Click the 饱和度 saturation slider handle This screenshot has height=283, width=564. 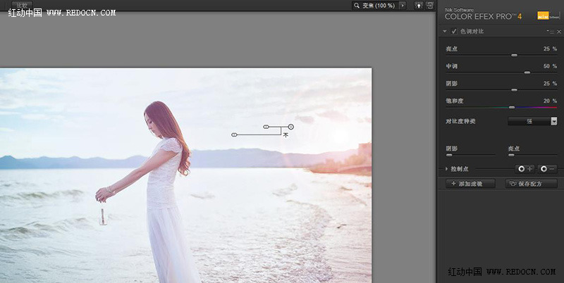coord(512,108)
